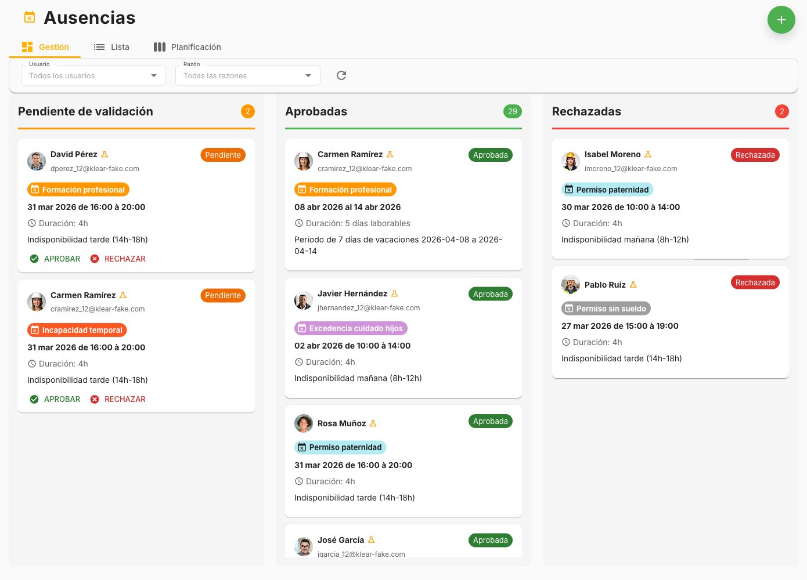Click Pablo Ruiz's avatar picture

coord(571,285)
